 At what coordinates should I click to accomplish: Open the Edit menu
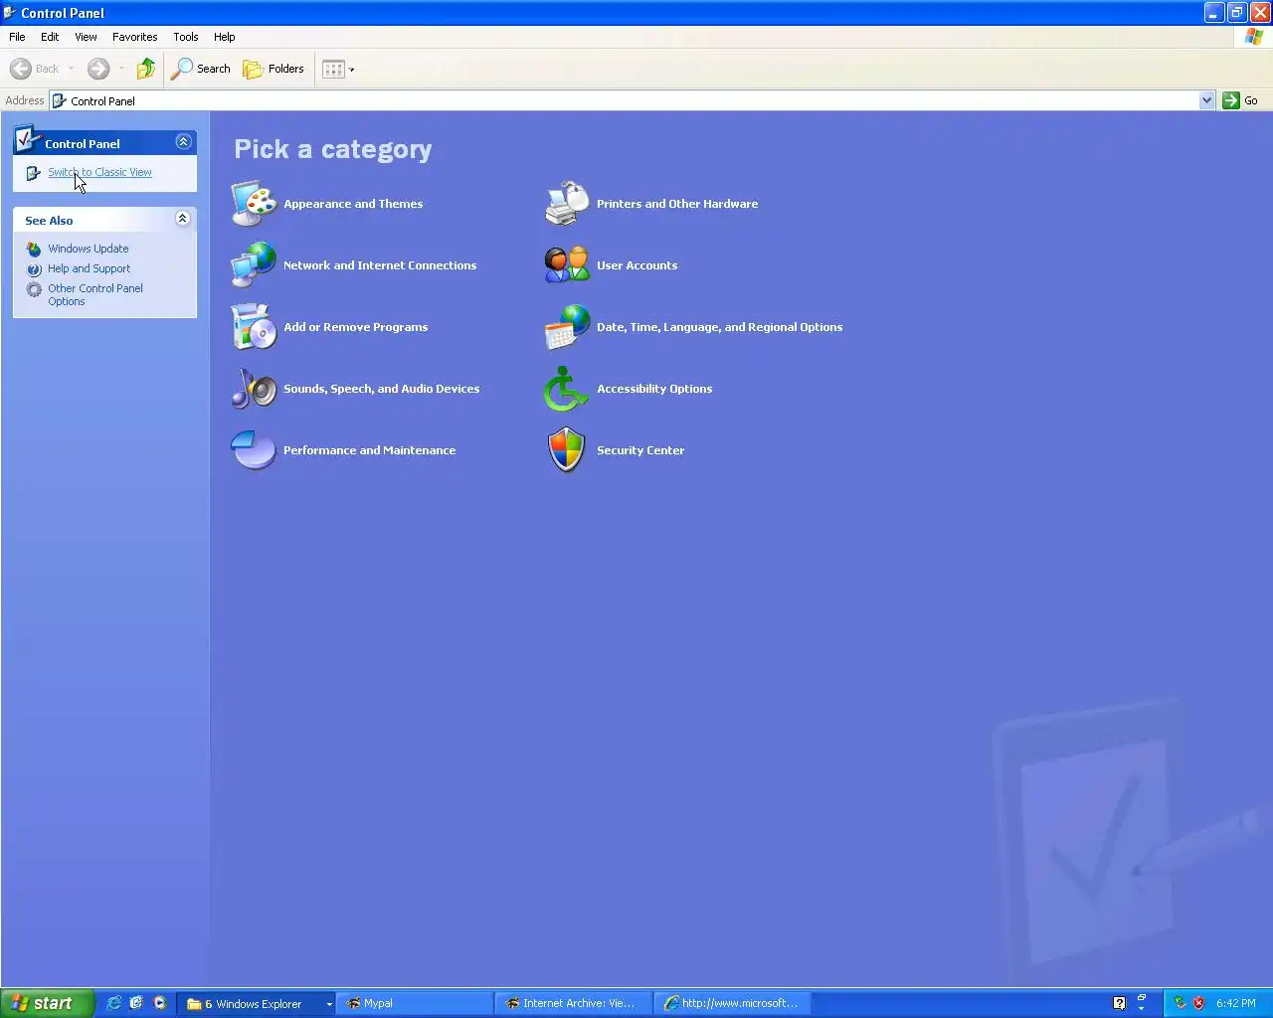[x=50, y=37]
